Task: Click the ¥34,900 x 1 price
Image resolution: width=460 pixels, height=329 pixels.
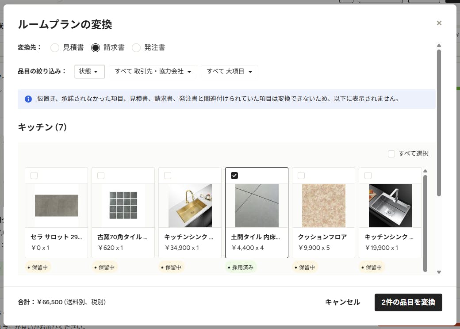Action: point(182,248)
